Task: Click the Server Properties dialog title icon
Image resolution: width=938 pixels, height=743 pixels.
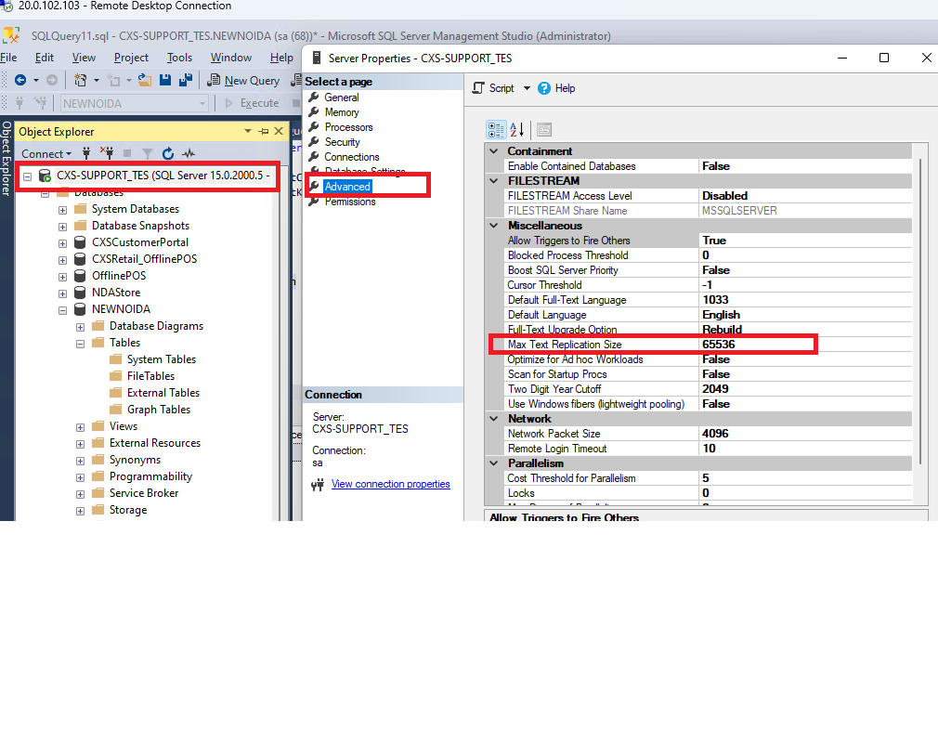Action: (x=317, y=58)
